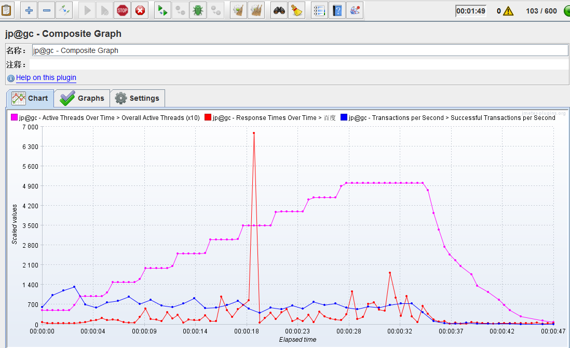Click the red response time peak near 7 000
This screenshot has height=348, width=570.
254,133
